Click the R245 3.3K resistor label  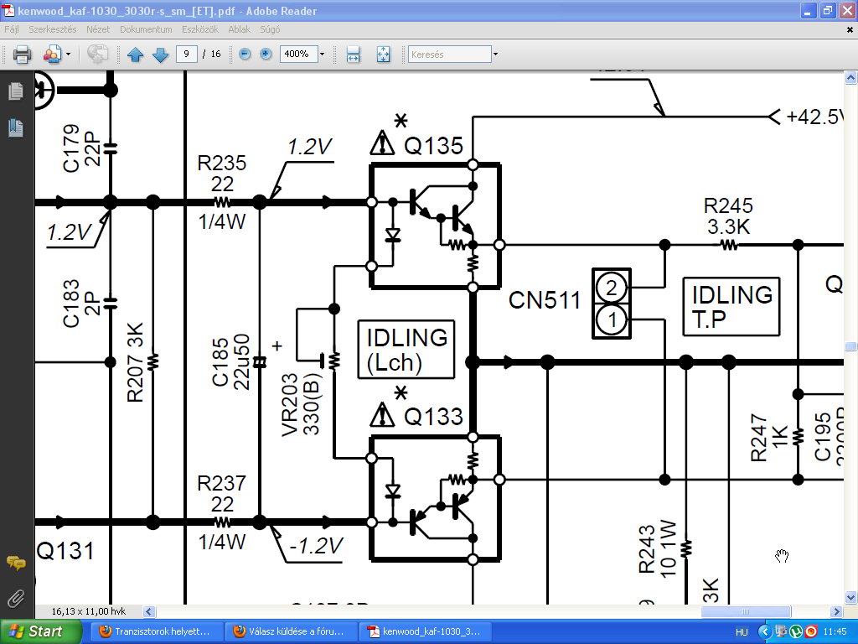(728, 216)
